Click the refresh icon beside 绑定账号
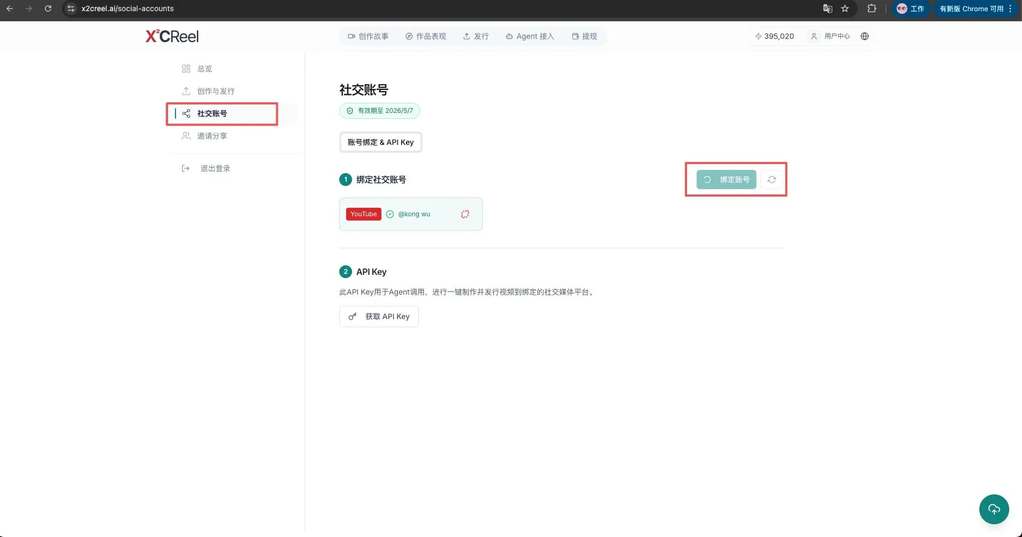The height and width of the screenshot is (537, 1022). pyautogui.click(x=772, y=180)
